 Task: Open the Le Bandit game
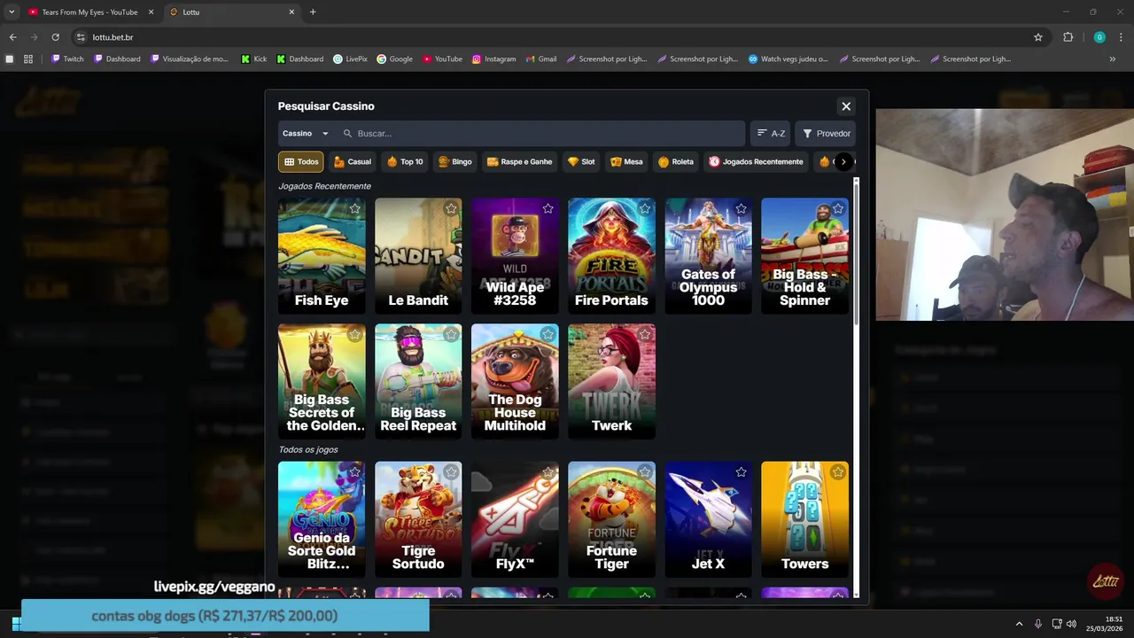(418, 256)
